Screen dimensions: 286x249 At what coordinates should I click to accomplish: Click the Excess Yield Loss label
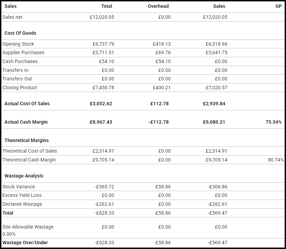[22, 195]
